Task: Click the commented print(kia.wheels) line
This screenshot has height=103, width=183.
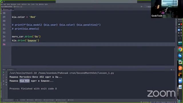Action: pos(25,29)
